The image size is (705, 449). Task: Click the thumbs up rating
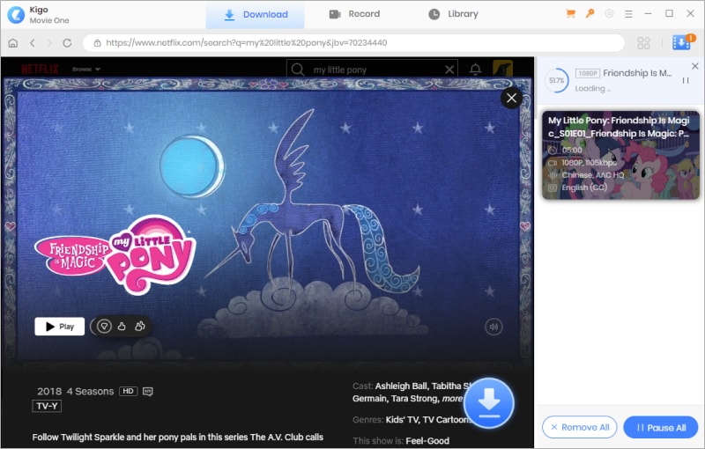[122, 326]
